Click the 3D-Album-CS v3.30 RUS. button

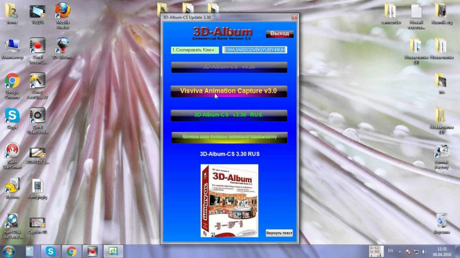229,115
